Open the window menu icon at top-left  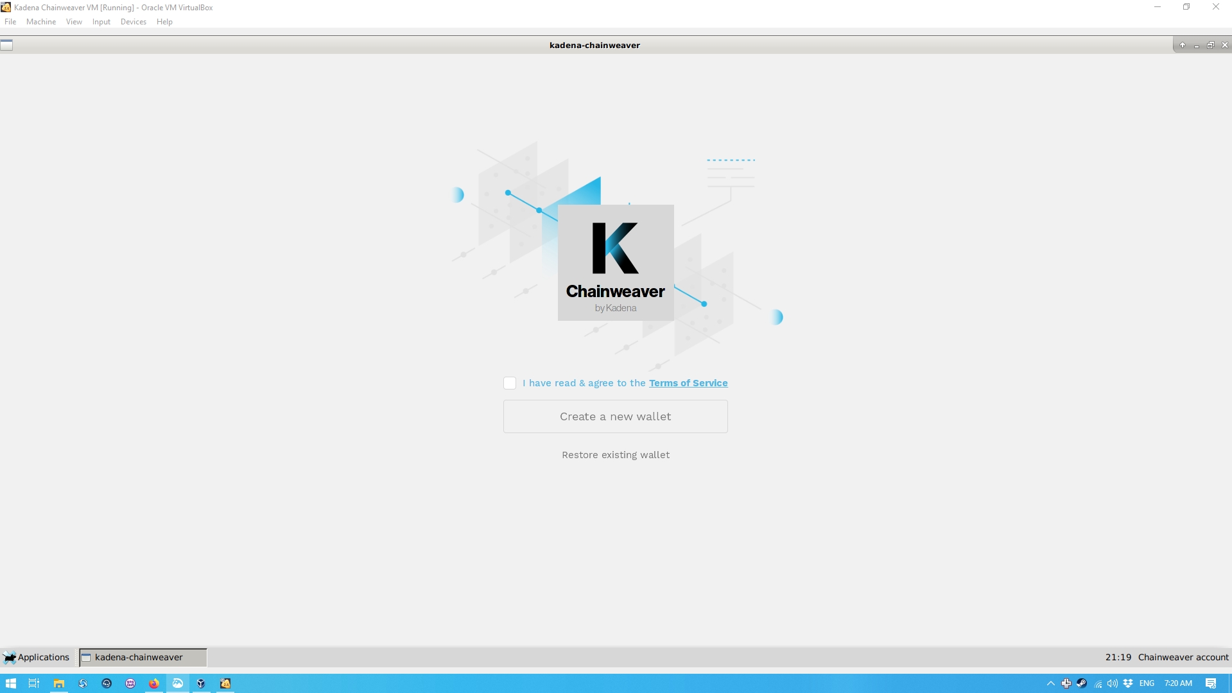(6, 45)
